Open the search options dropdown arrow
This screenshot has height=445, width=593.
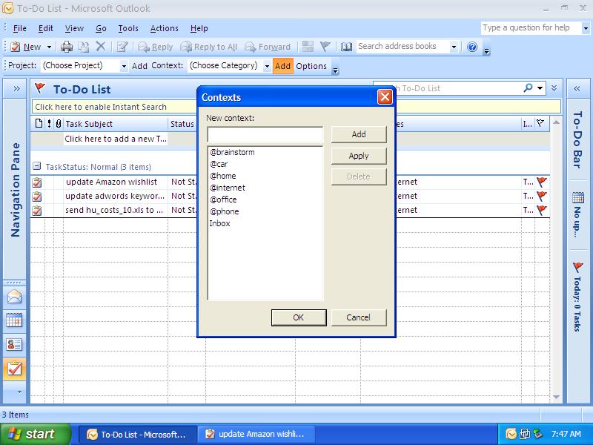pyautogui.click(x=540, y=88)
